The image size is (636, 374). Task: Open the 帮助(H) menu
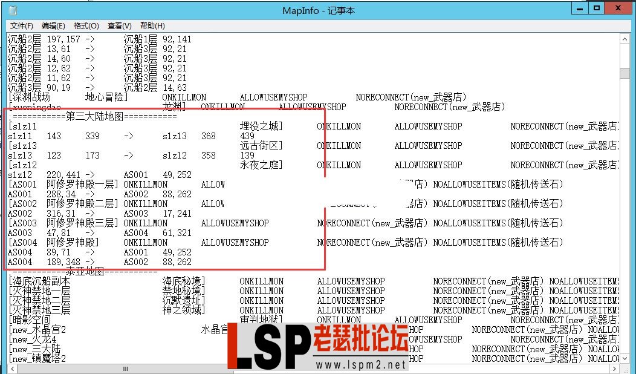[152, 26]
